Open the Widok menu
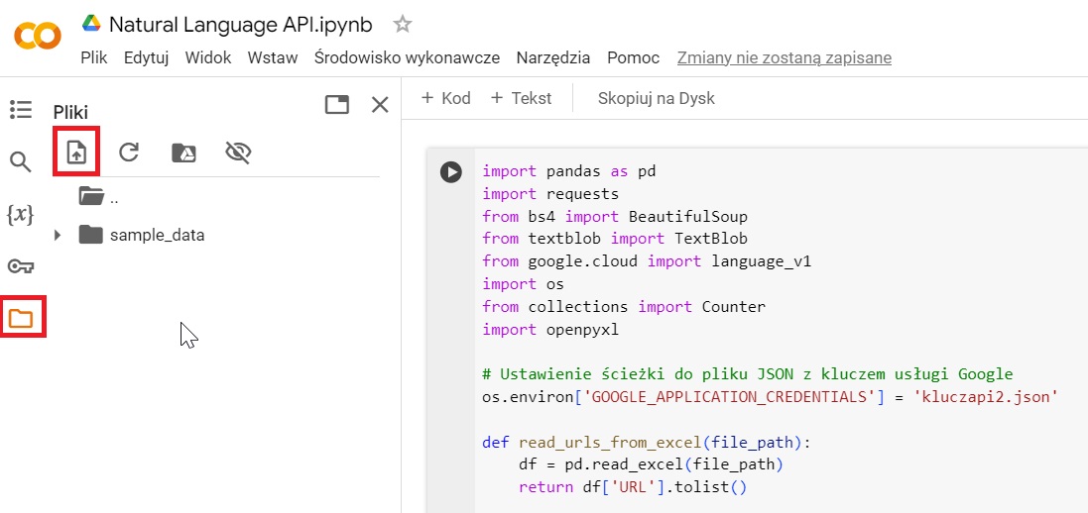 pyautogui.click(x=208, y=58)
